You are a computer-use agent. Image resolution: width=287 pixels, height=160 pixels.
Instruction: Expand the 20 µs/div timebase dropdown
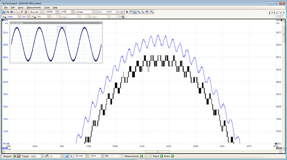(x=41, y=12)
